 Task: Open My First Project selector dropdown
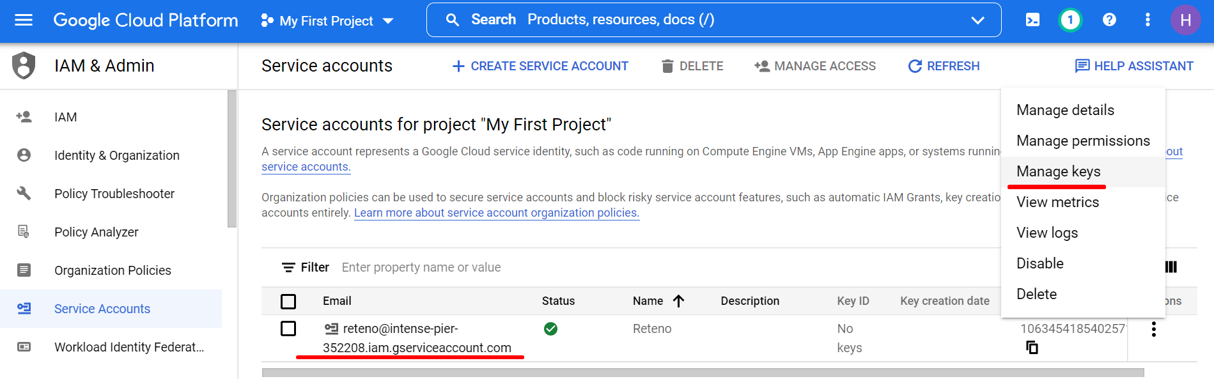tap(327, 20)
